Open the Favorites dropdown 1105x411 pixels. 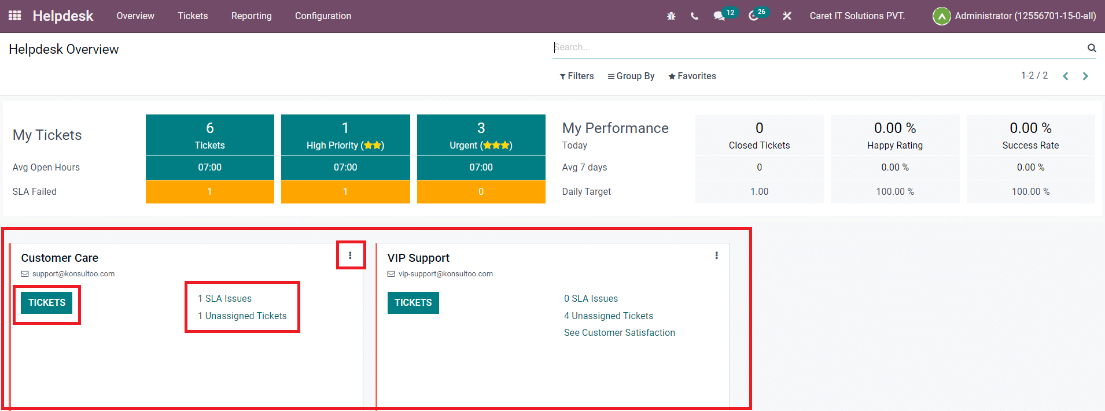coord(692,76)
